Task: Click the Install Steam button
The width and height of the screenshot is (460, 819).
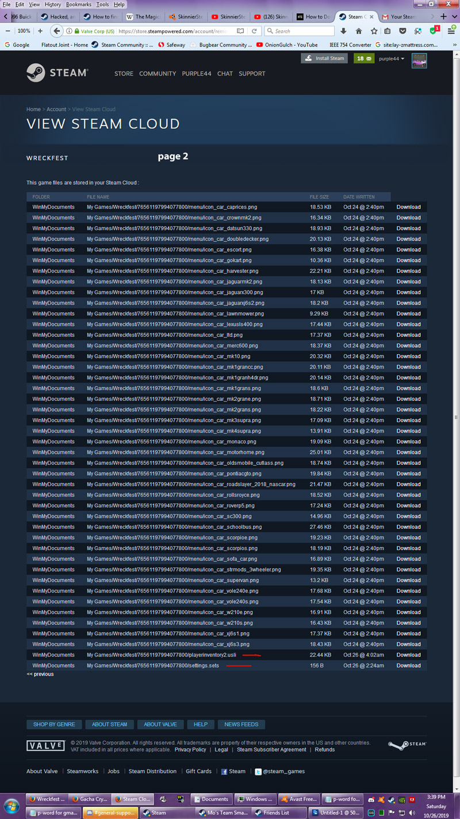Action: 325,58
